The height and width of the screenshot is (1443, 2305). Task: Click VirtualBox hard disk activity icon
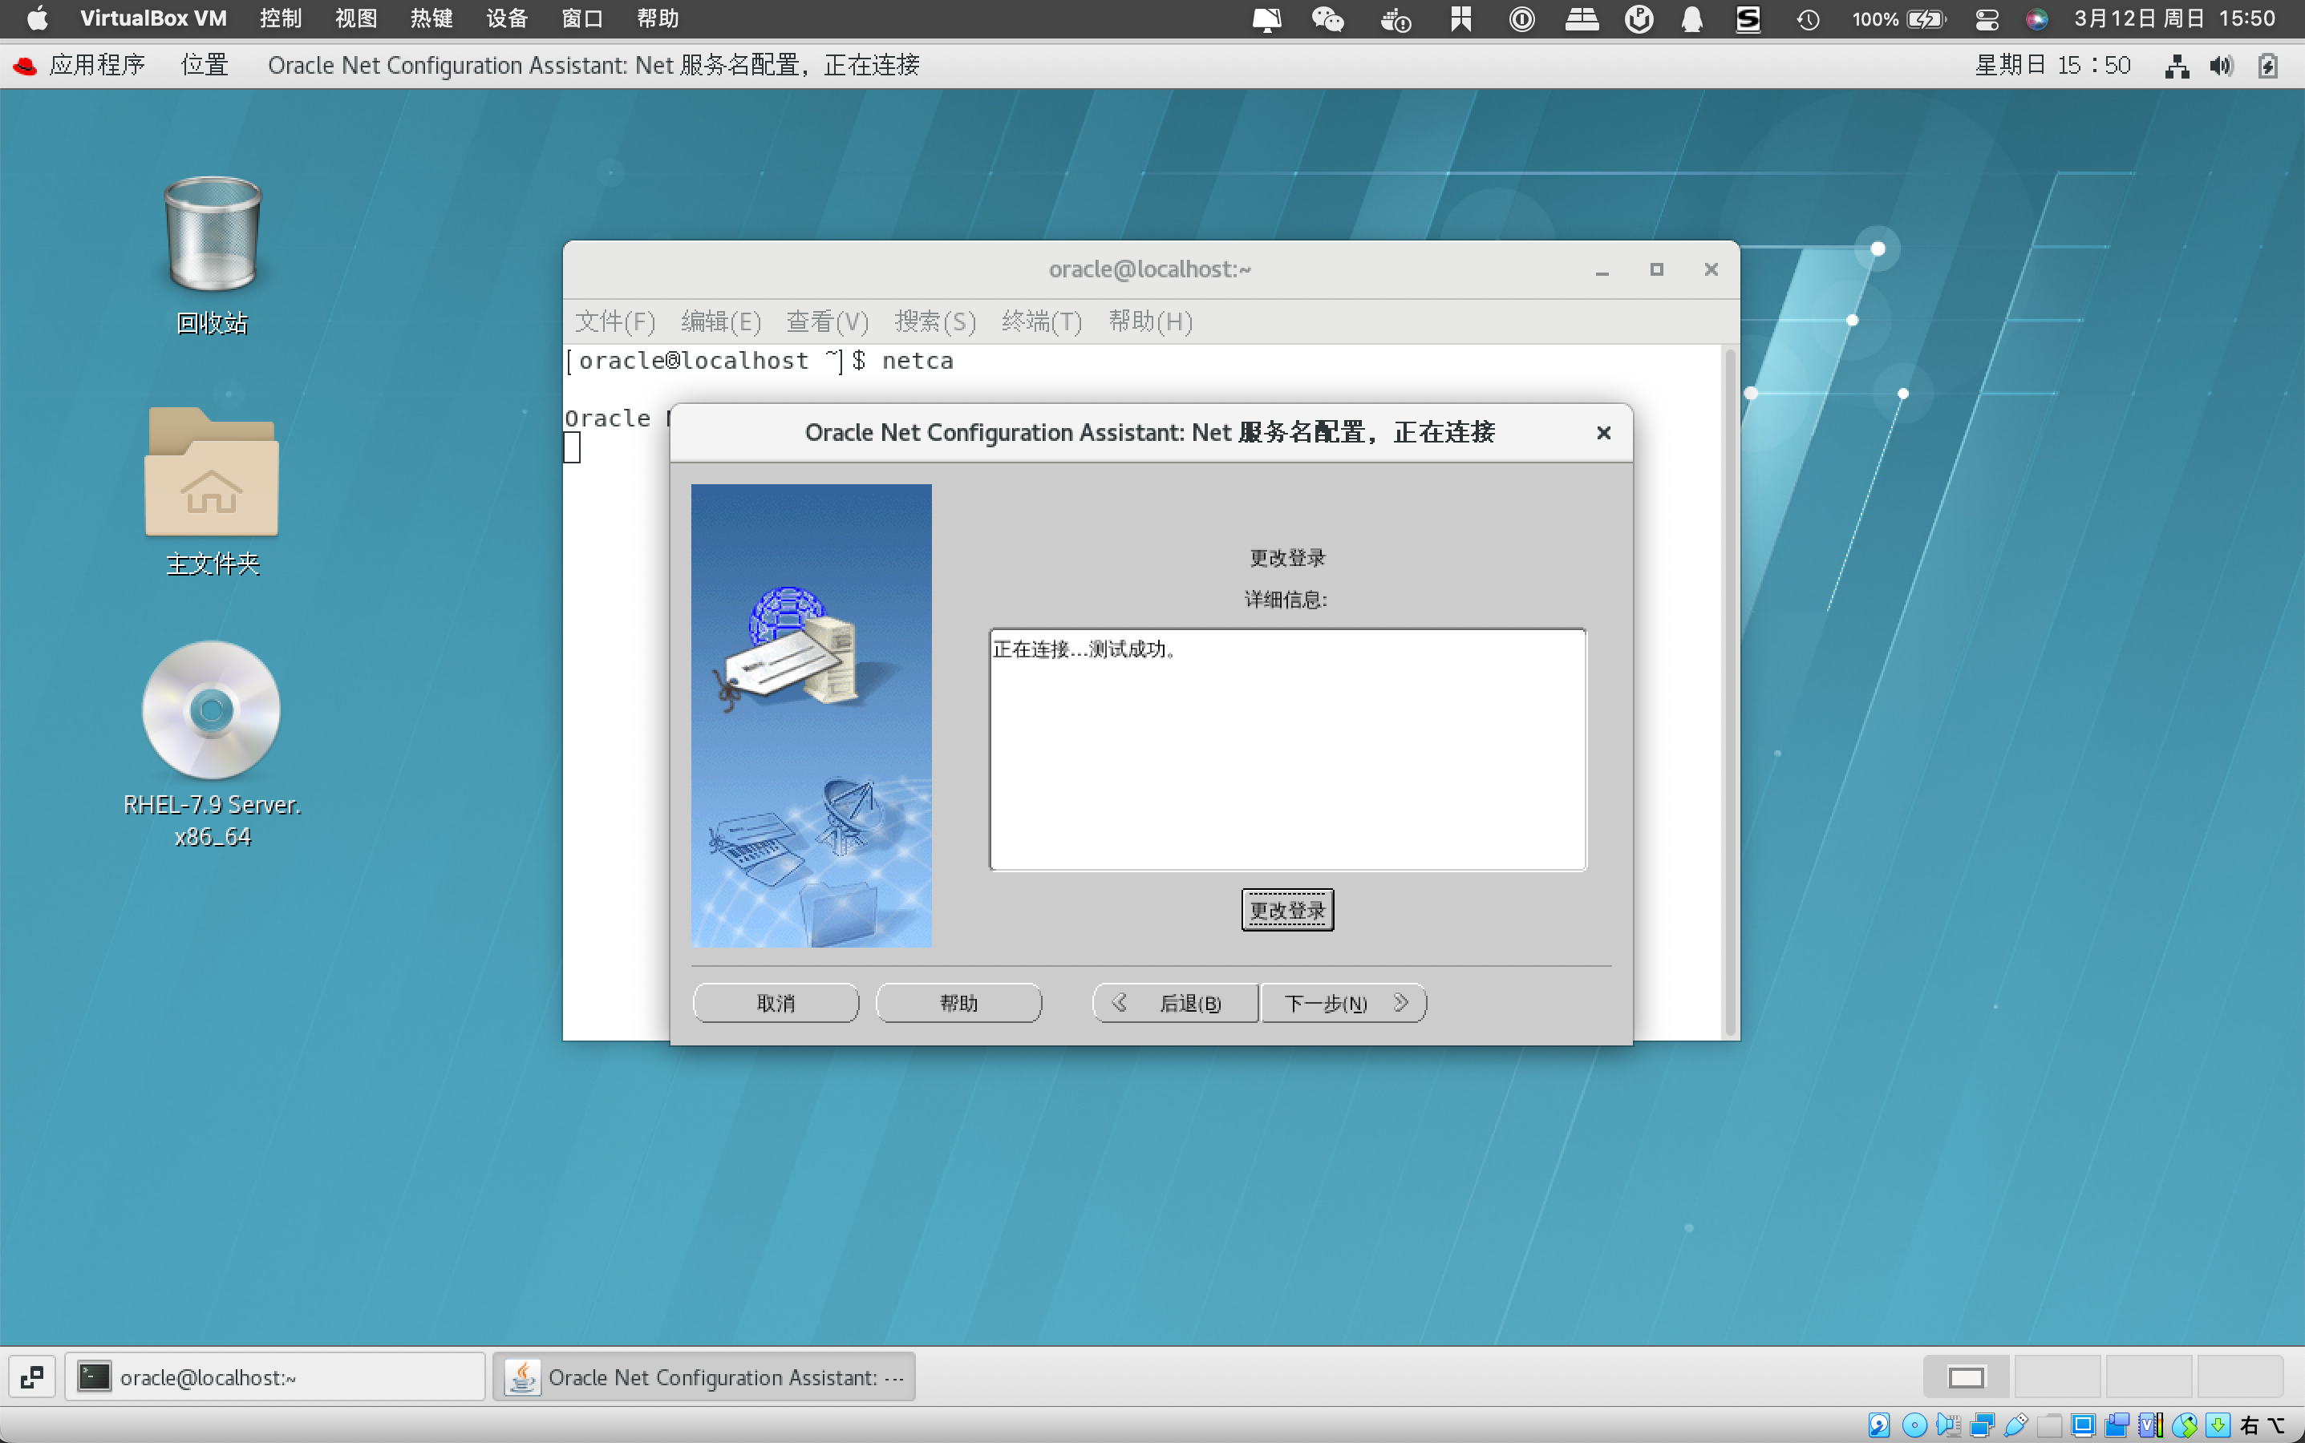click(x=1879, y=1425)
